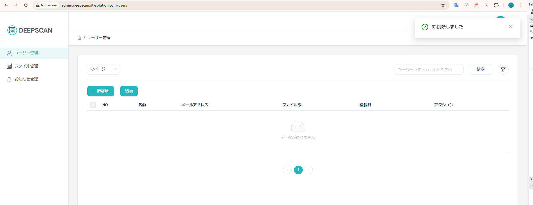The height and width of the screenshot is (205, 533).
Task: Open お知らせ管理 in the sidebar
Action: click(x=26, y=79)
